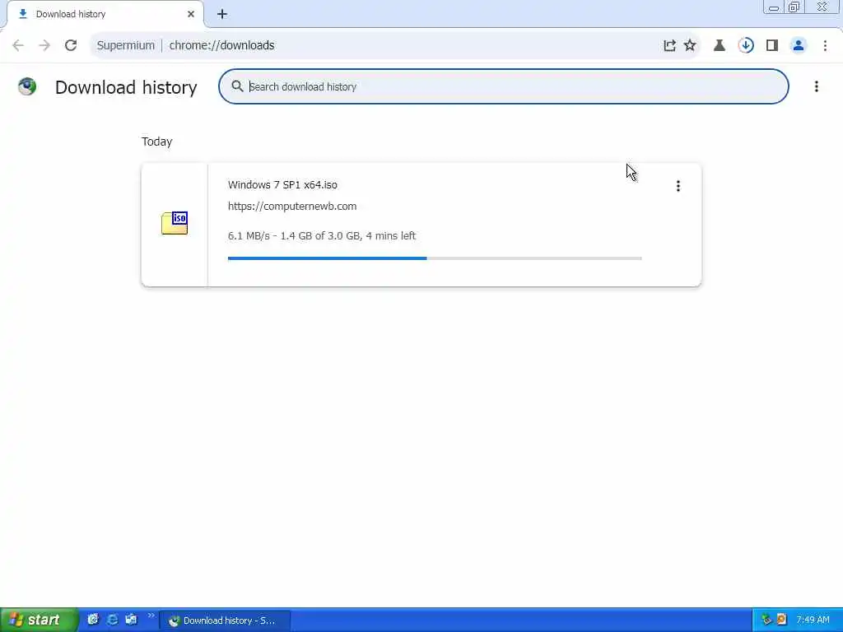Screen dimensions: 843x632
Task: Click the download progress bar
Action: click(x=435, y=258)
